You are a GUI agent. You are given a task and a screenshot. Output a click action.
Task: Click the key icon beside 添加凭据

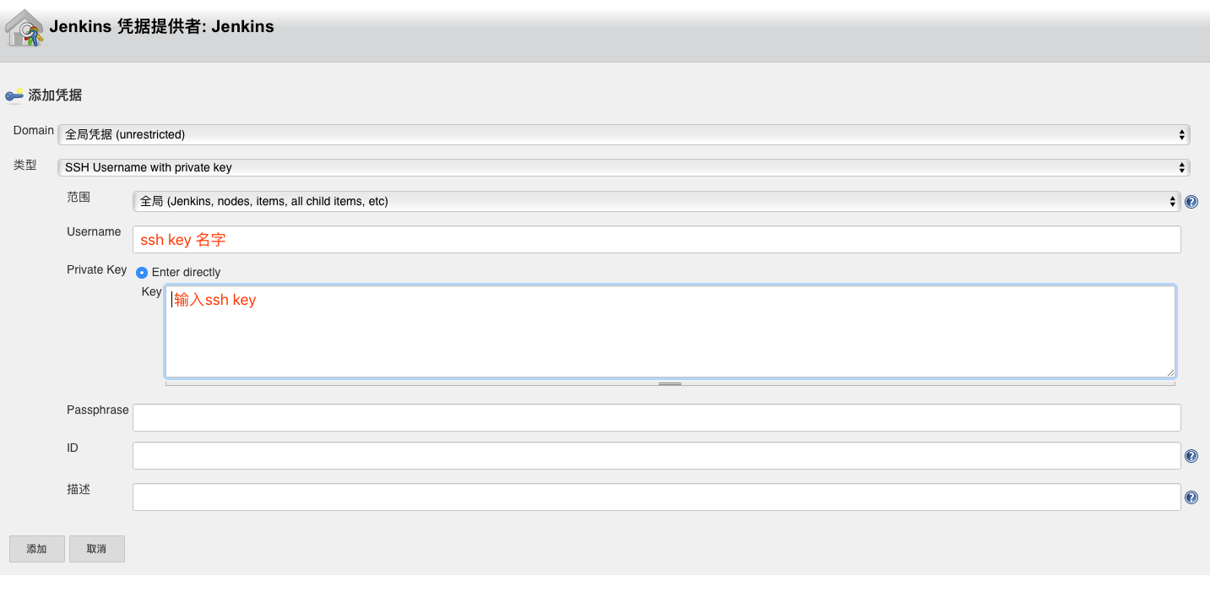pyautogui.click(x=14, y=95)
